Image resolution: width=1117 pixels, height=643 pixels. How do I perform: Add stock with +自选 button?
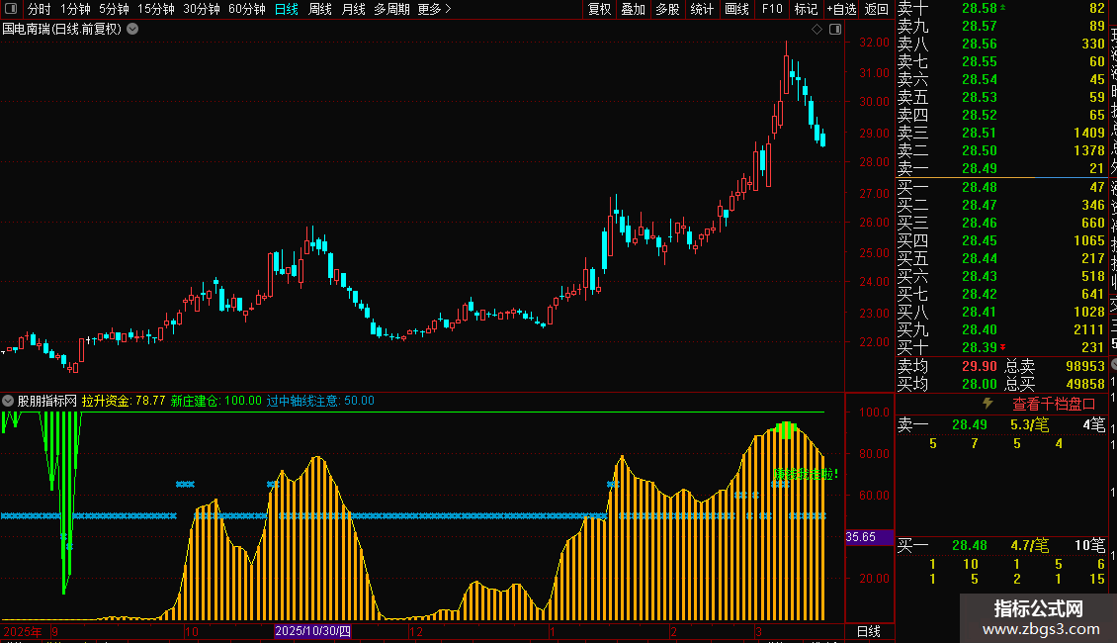(841, 9)
